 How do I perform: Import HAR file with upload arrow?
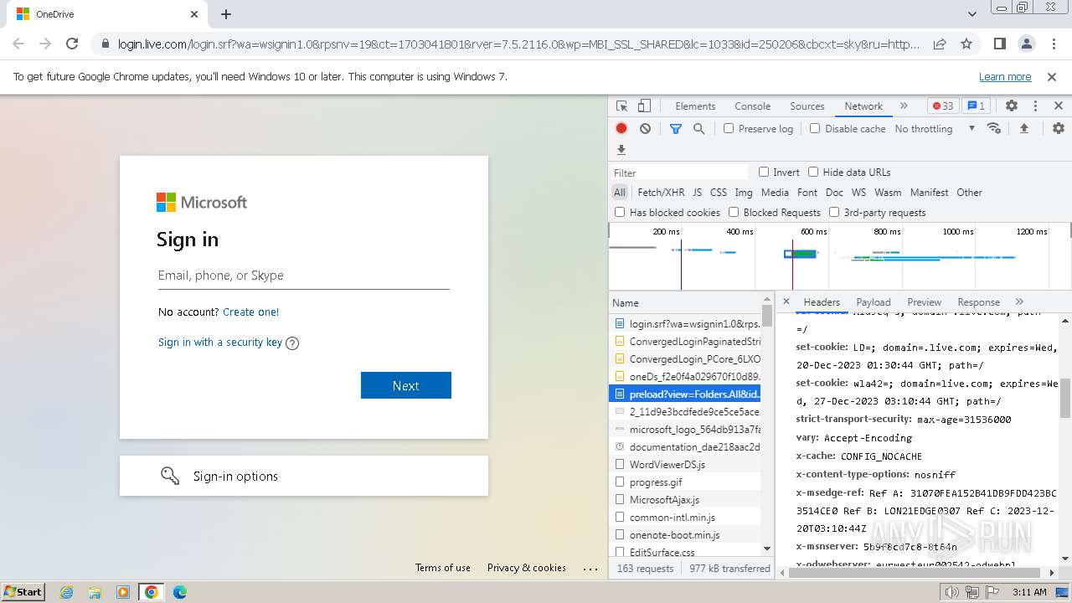[1023, 128]
